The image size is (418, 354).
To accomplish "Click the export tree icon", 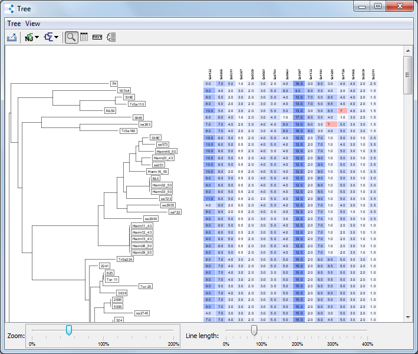I will pyautogui.click(x=12, y=37).
